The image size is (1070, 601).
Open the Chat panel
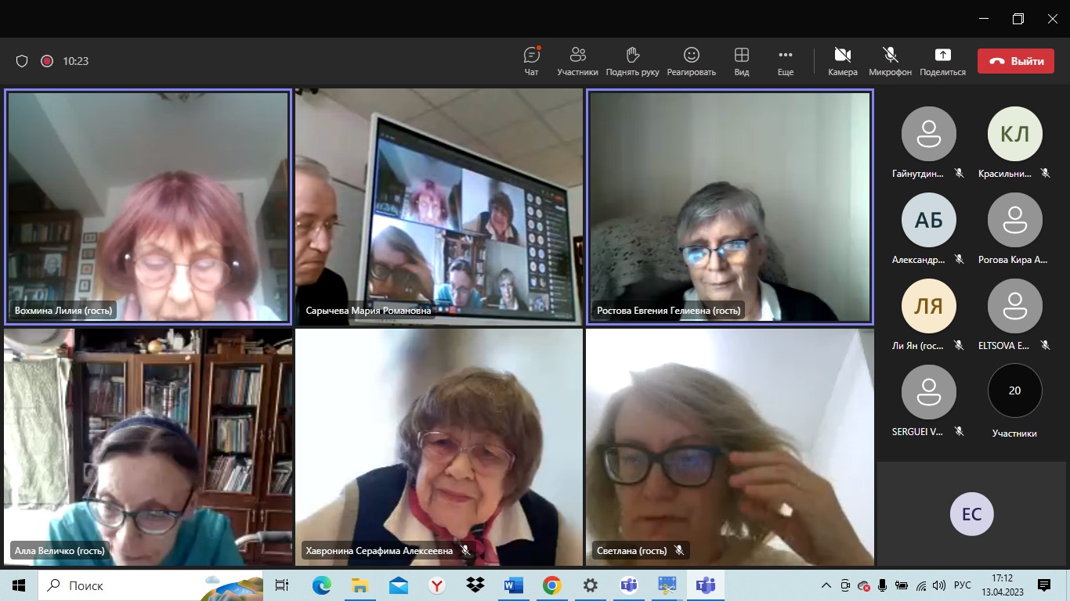[x=532, y=61]
